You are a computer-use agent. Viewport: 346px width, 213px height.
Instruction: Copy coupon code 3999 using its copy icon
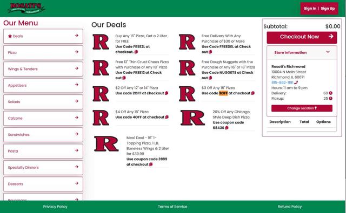(151, 164)
